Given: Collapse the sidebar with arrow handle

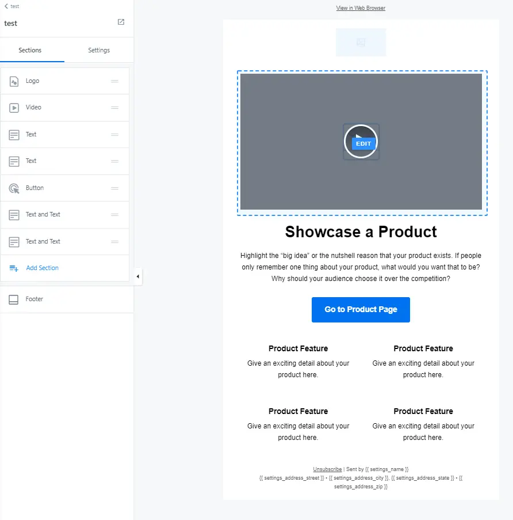Looking at the screenshot, I should (137, 277).
